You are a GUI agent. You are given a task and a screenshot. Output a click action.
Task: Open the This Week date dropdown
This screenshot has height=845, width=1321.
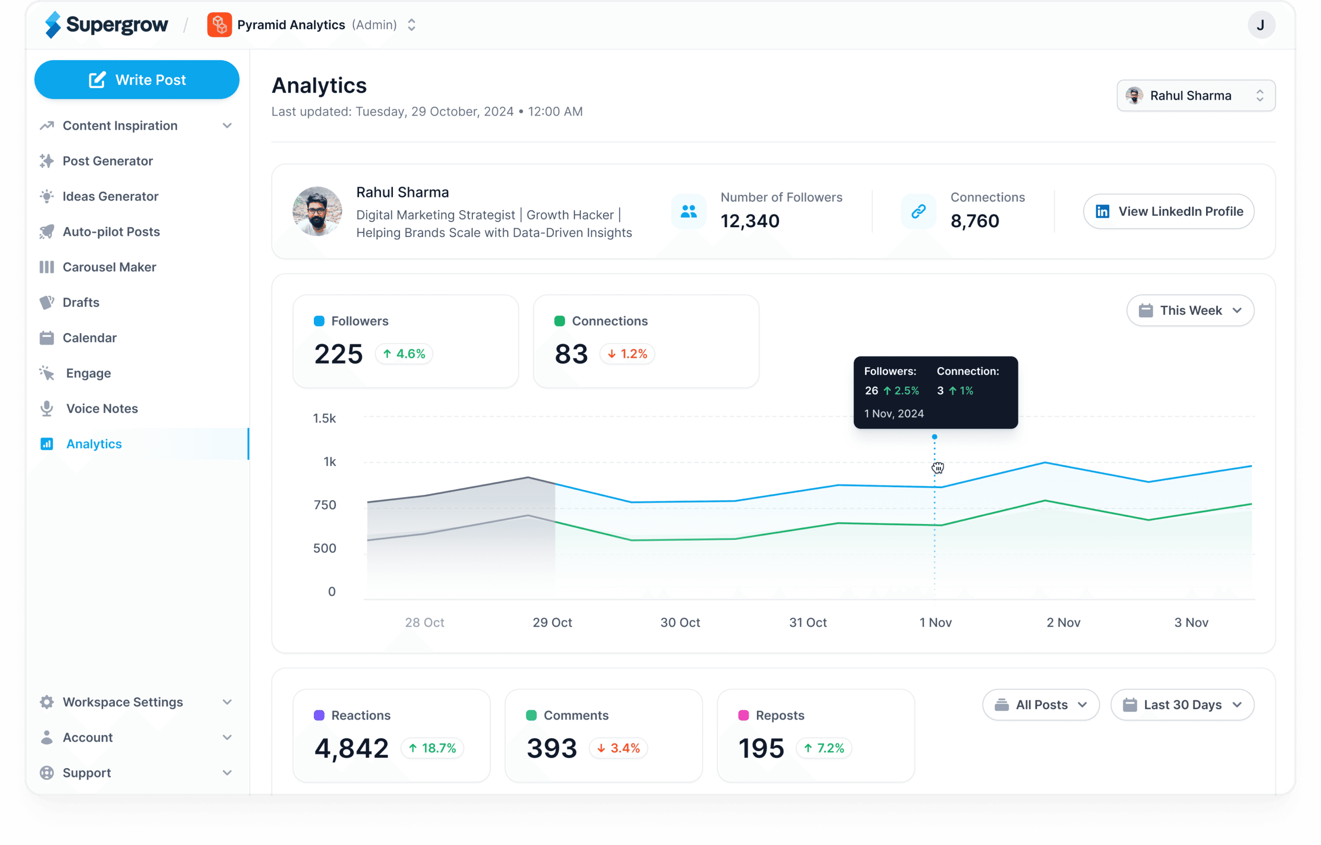pyautogui.click(x=1190, y=311)
